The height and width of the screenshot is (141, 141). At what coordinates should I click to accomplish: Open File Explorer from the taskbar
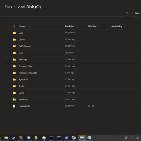click(x=6, y=138)
